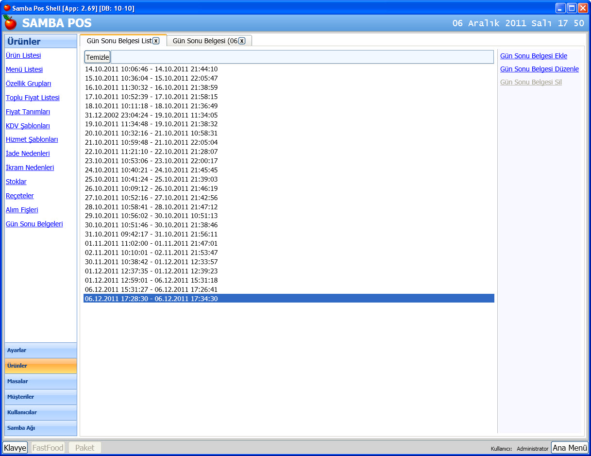Open KDV Şablonları link
This screenshot has height=456, width=591.
click(28, 126)
